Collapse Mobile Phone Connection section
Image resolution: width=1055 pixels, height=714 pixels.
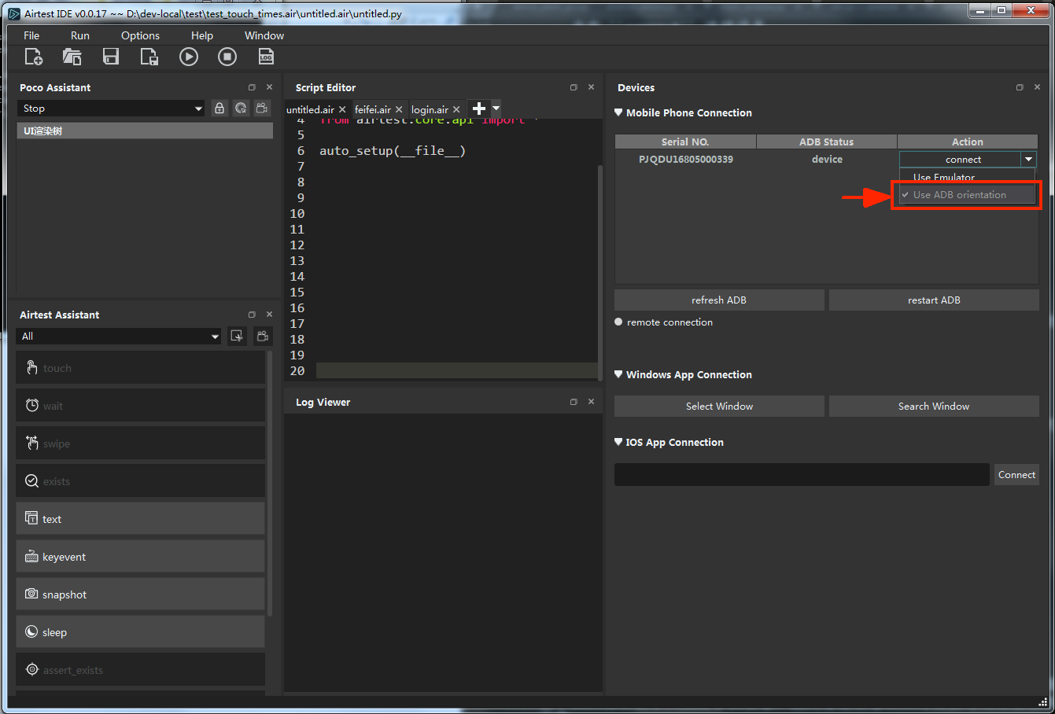point(618,112)
